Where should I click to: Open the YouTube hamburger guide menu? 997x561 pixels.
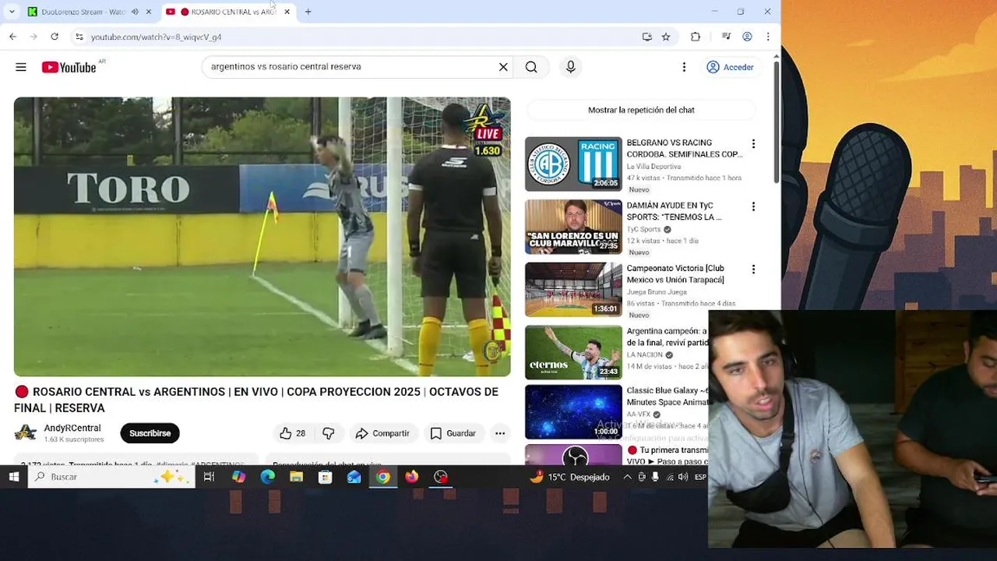tap(21, 67)
